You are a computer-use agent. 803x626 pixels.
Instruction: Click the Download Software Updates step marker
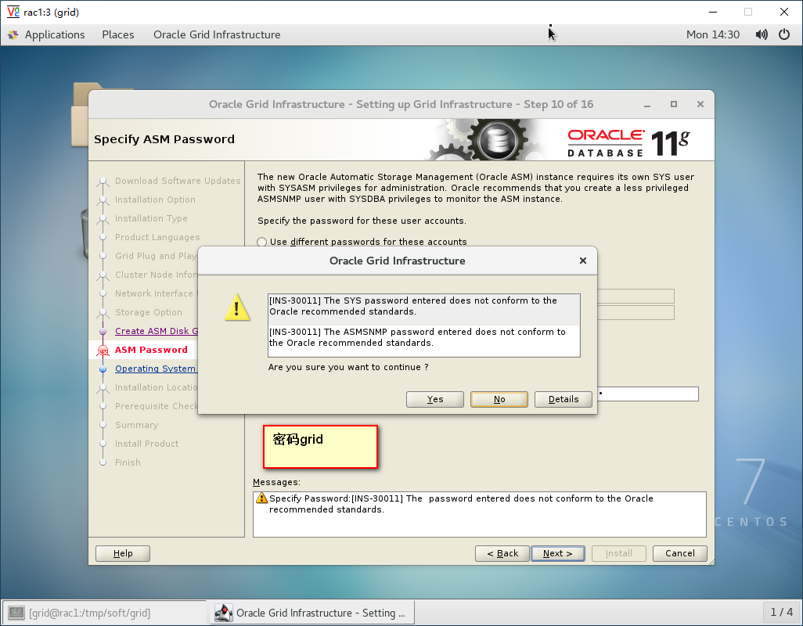(x=103, y=181)
